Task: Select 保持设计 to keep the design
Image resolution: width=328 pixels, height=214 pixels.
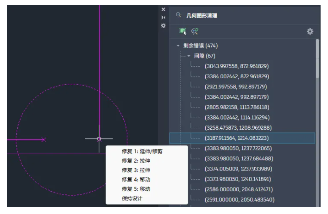Action: pos(132,198)
